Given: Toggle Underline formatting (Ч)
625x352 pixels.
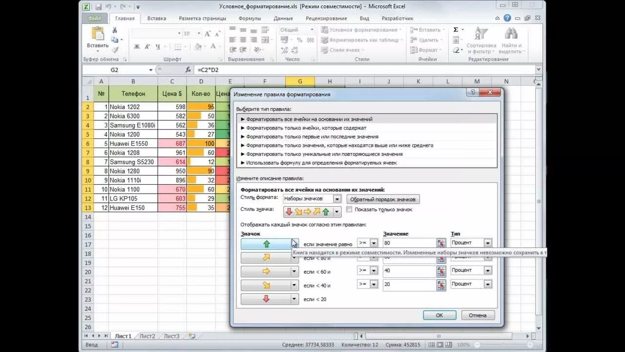Looking at the screenshot, I should point(158,47).
